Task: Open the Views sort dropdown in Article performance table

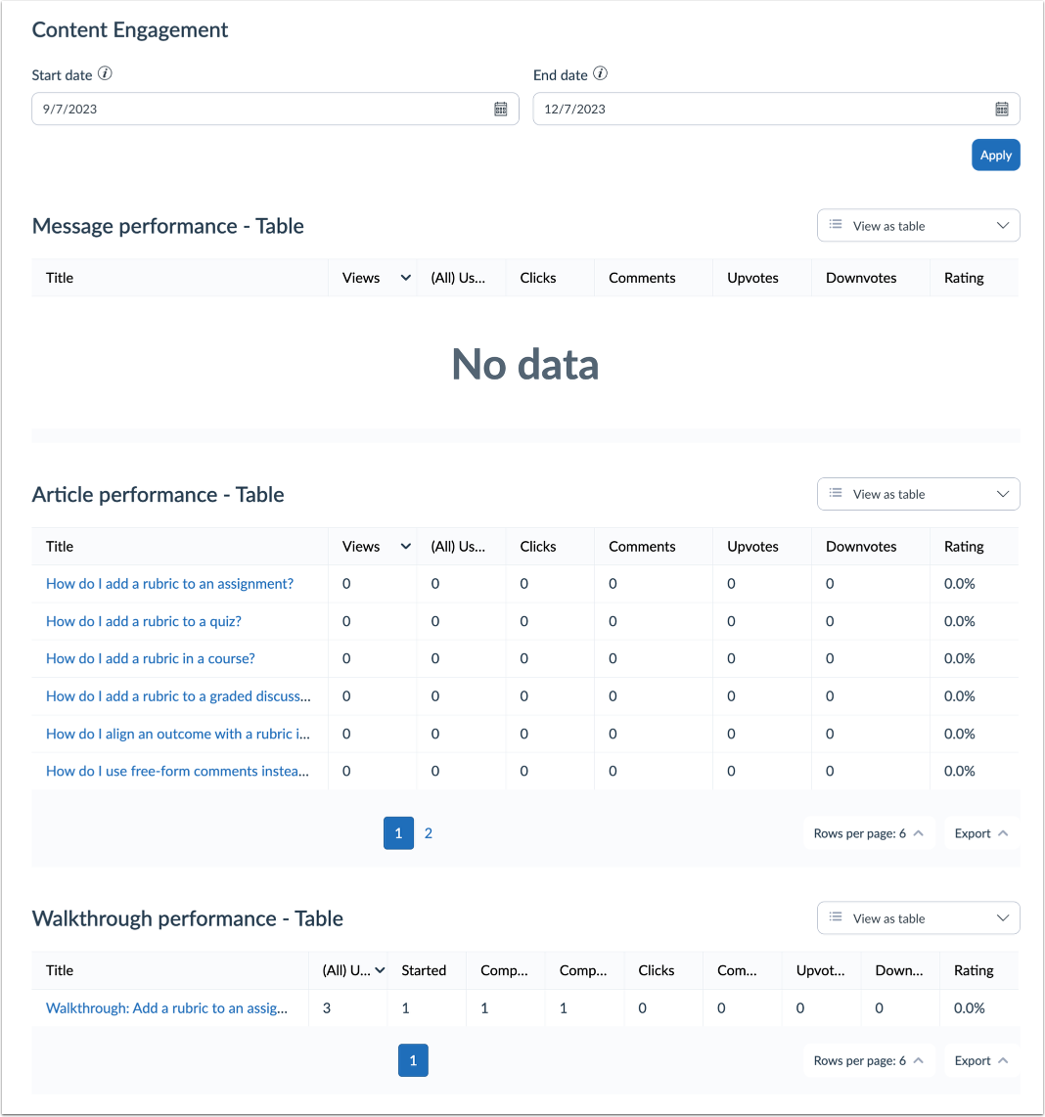Action: coord(405,546)
